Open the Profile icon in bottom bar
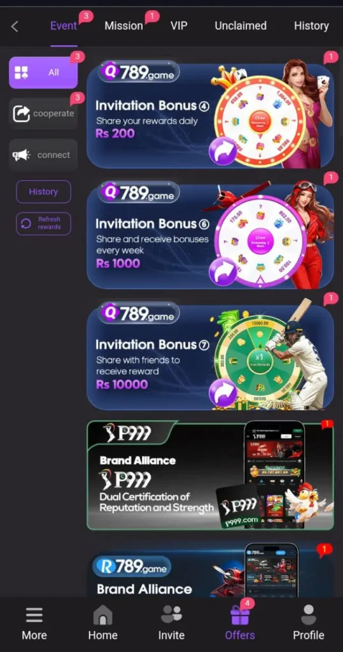 pyautogui.click(x=309, y=615)
